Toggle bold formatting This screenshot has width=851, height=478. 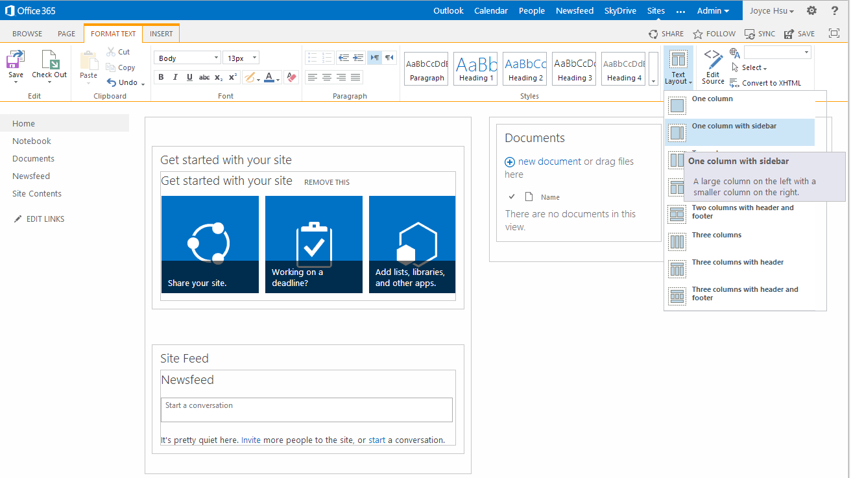[x=161, y=77]
